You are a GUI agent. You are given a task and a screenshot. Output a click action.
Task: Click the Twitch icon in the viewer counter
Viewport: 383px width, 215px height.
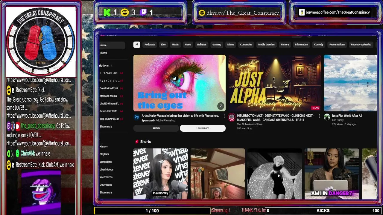(x=143, y=13)
